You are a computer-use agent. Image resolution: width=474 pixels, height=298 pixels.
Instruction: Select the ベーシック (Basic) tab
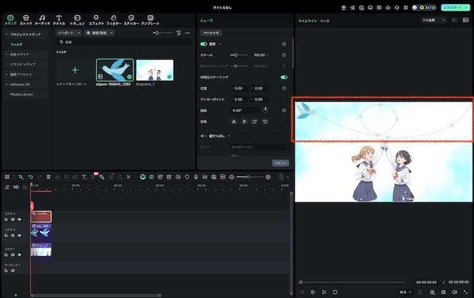tap(211, 33)
